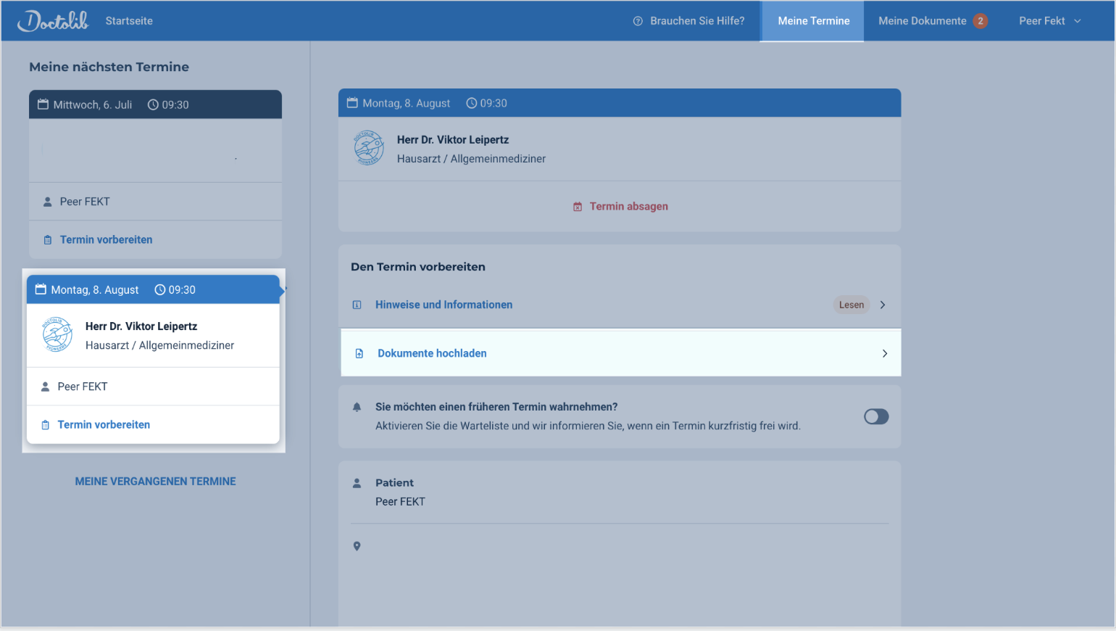Click Dr. Leipertz avatar in appointment detail header

point(369,148)
